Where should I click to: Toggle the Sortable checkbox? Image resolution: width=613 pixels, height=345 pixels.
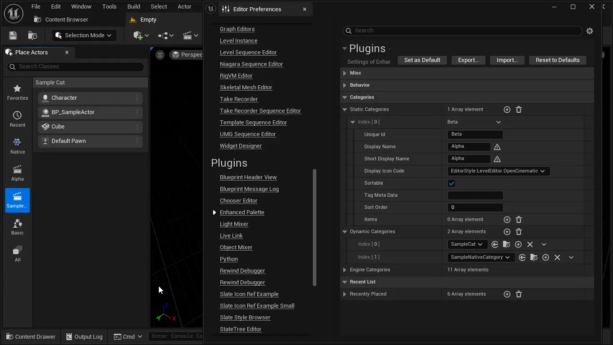[451, 183]
